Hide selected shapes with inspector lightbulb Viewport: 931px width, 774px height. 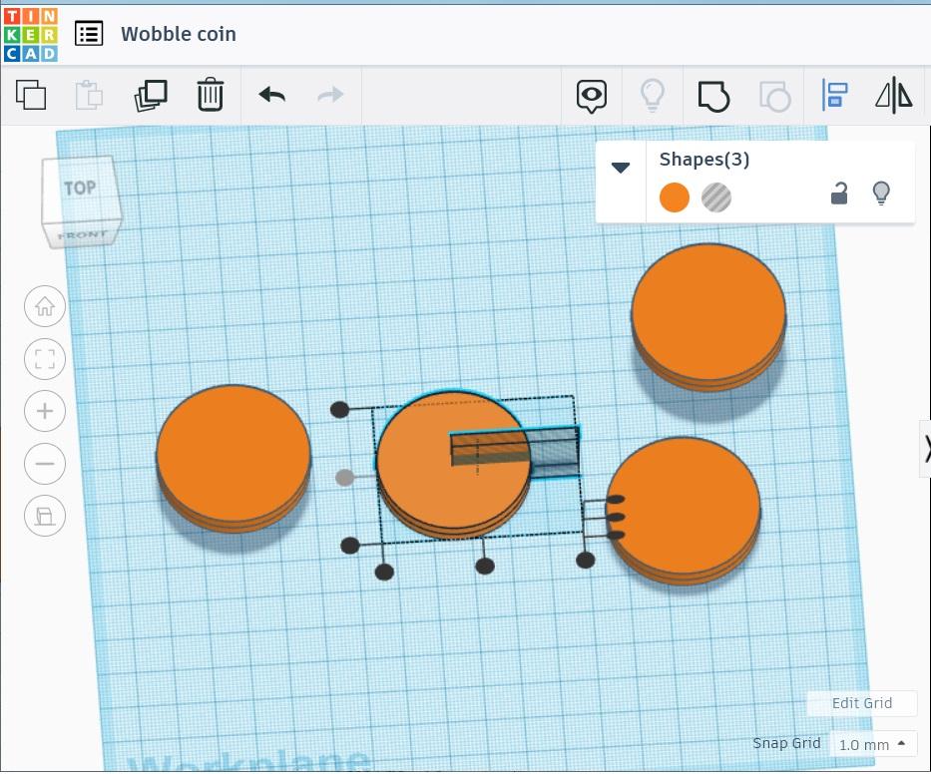coord(881,193)
